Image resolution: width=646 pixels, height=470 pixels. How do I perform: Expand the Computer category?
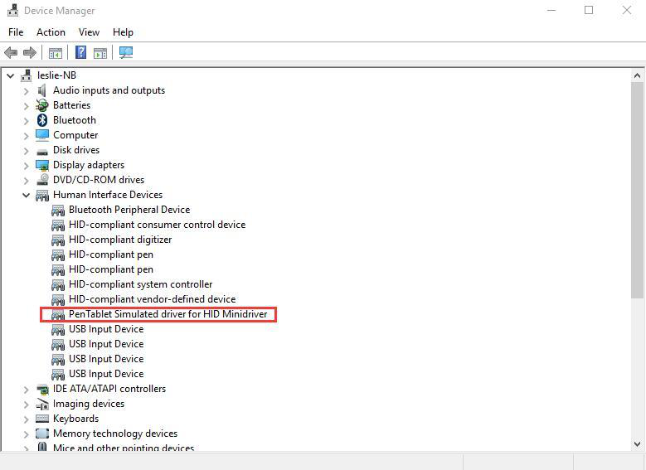[x=27, y=135]
